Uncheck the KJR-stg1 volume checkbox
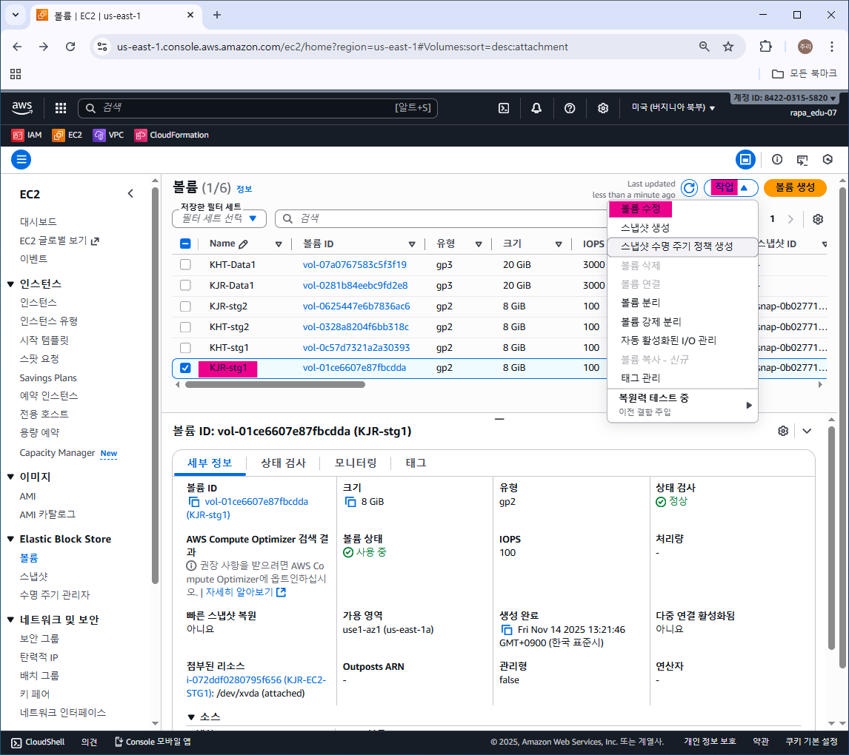 (185, 368)
